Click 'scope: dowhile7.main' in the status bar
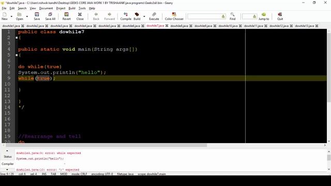This screenshot has height=186, width=331. [152, 174]
